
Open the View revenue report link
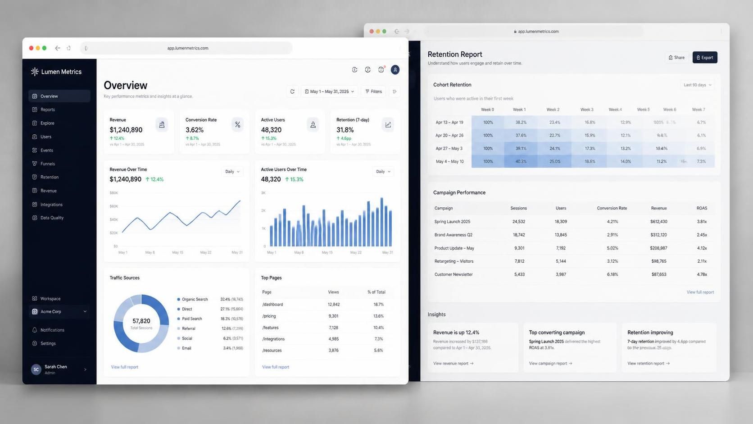453,364
